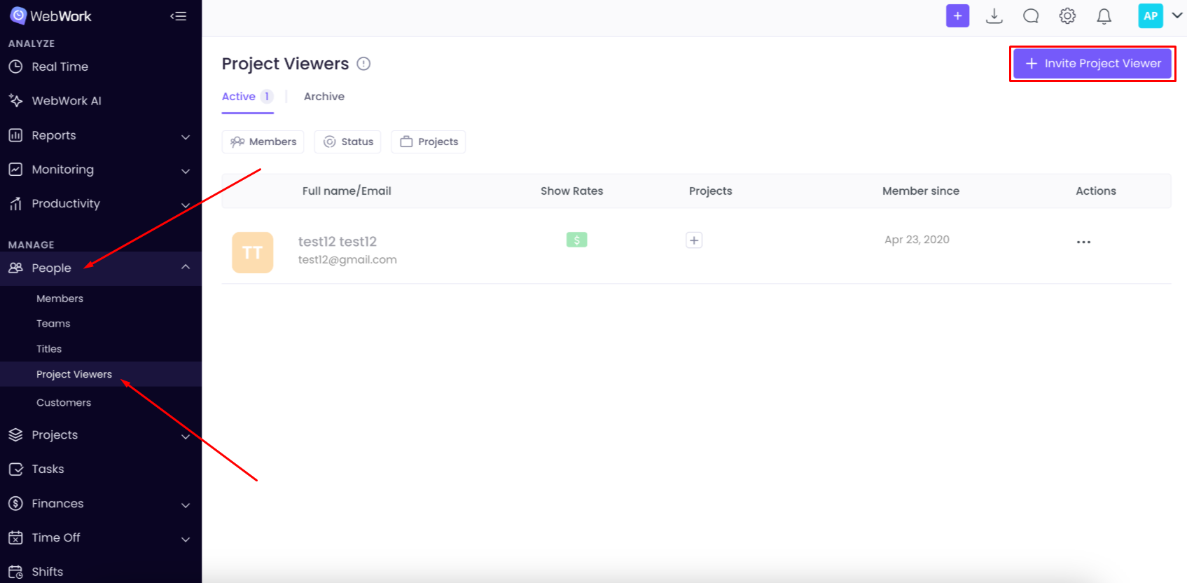Image resolution: width=1187 pixels, height=583 pixels.
Task: Open the Members filter button
Action: coord(263,142)
